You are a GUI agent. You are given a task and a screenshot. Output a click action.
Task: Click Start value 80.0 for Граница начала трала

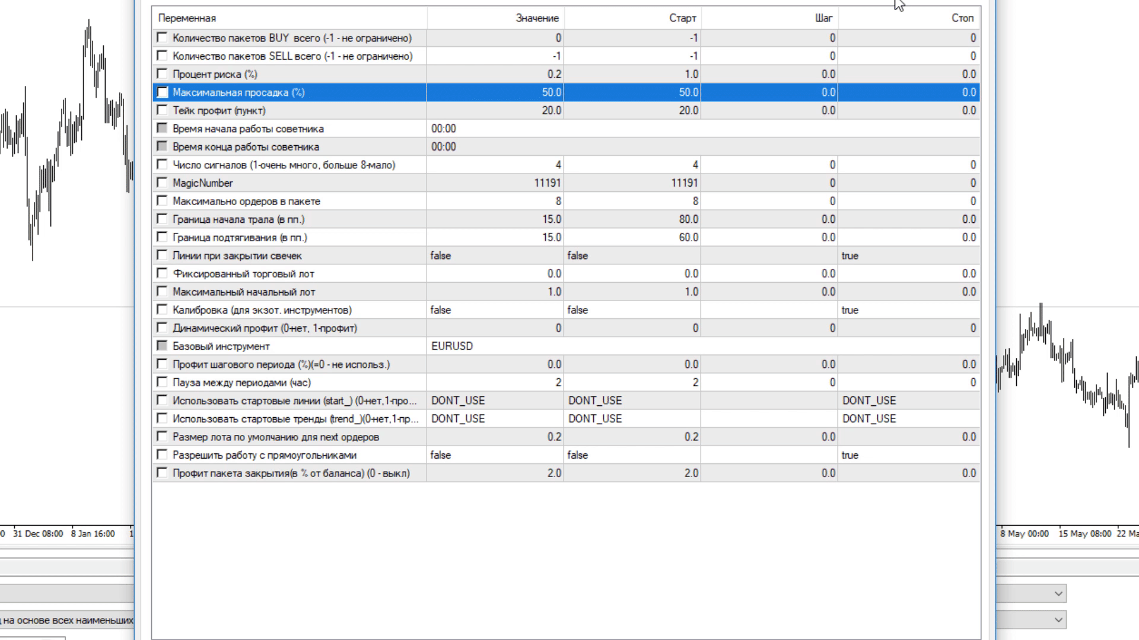(x=632, y=219)
